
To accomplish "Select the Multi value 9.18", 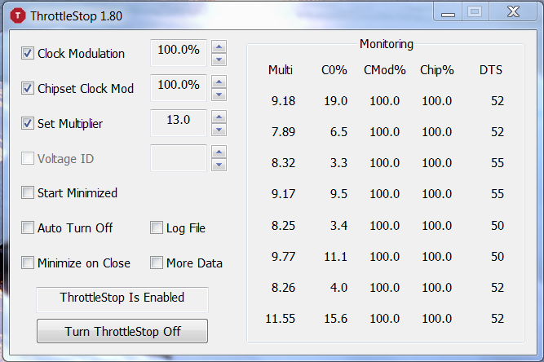I will pos(283,101).
